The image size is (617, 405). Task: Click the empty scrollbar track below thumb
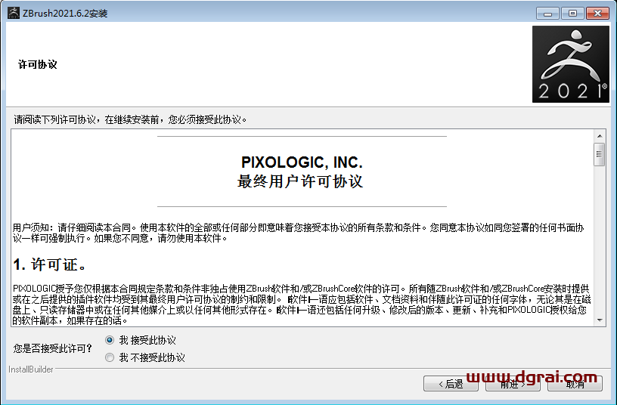600,240
